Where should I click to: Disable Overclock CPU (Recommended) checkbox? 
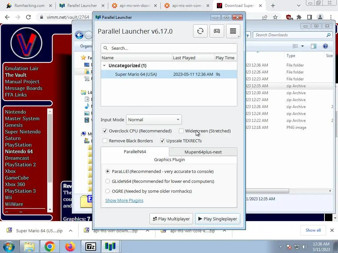pos(105,131)
